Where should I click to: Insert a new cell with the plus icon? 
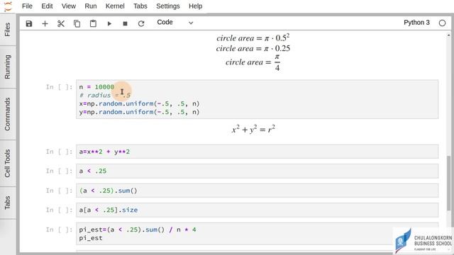[45, 23]
